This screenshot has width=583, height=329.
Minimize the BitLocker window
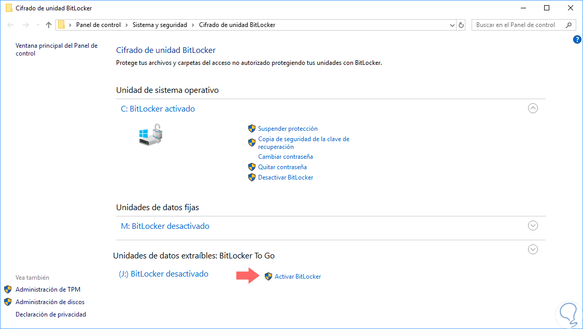(x=523, y=8)
